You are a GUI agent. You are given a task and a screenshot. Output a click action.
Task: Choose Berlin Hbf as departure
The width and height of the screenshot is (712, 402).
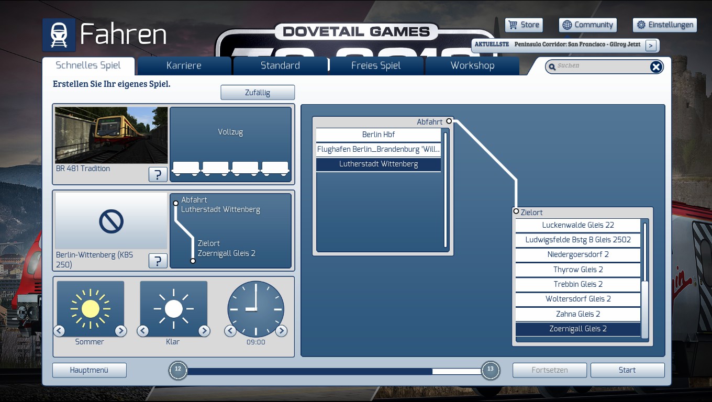[x=379, y=135]
